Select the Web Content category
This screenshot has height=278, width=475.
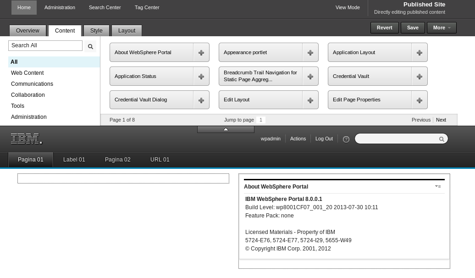pos(27,73)
